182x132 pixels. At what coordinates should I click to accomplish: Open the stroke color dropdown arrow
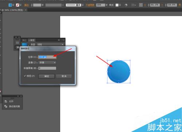(x=20, y=5)
